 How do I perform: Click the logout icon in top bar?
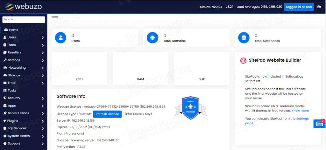tap(319, 7)
